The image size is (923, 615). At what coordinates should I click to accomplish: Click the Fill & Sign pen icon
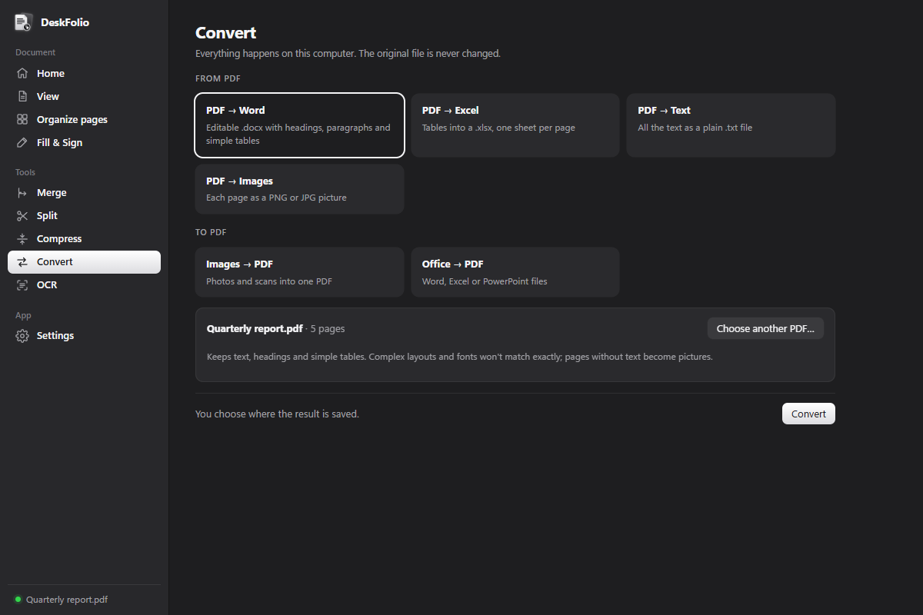point(22,143)
